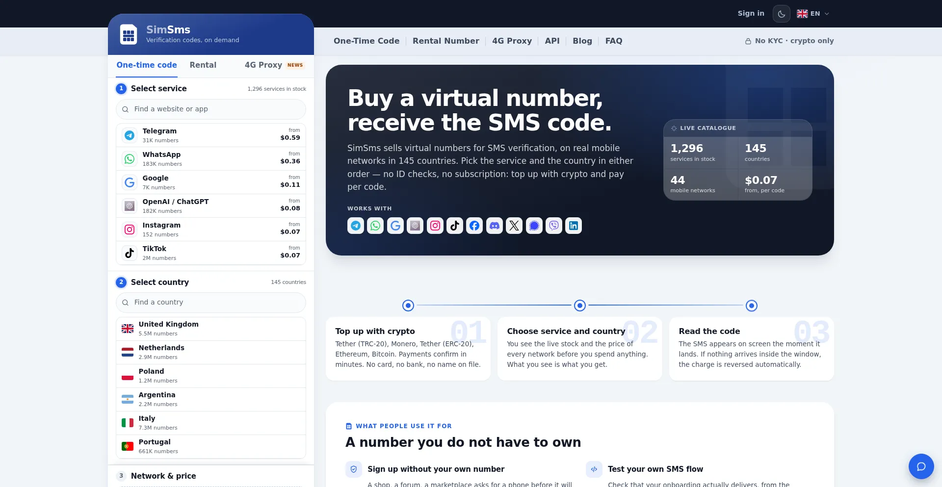Click the Google icon under Works With
Image resolution: width=942 pixels, height=487 pixels.
(x=395, y=226)
